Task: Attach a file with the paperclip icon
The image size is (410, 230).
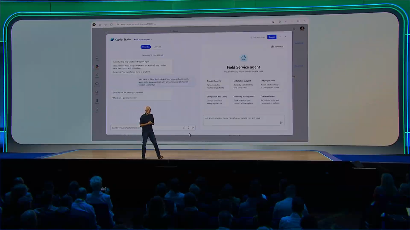Action: 185,127
